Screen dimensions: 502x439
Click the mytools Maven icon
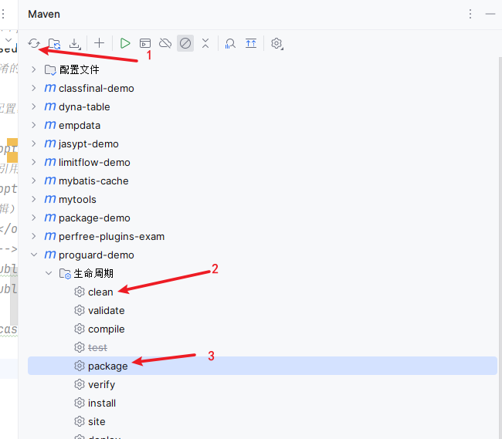(x=50, y=199)
